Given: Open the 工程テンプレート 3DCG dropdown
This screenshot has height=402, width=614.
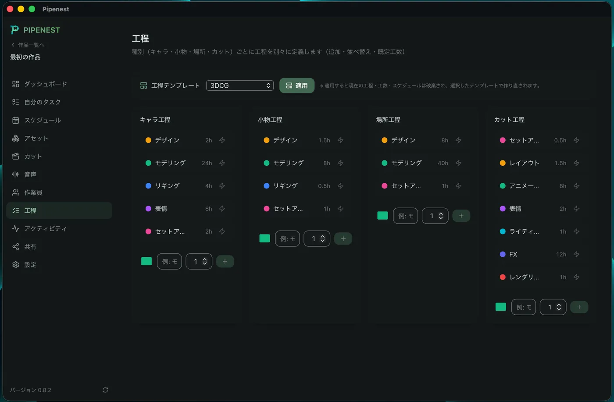Looking at the screenshot, I should pyautogui.click(x=240, y=85).
